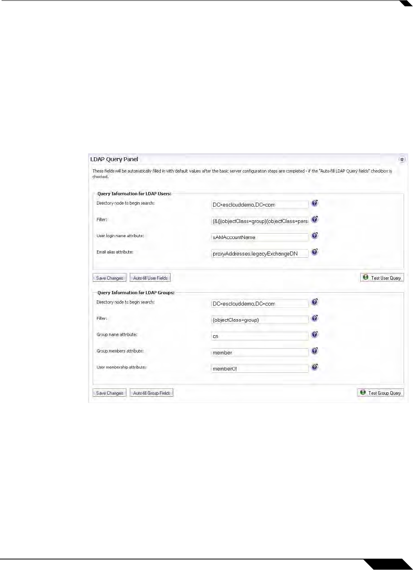Click help icon beside groups Directory node field
This screenshot has width=413, height=570.
(x=314, y=302)
